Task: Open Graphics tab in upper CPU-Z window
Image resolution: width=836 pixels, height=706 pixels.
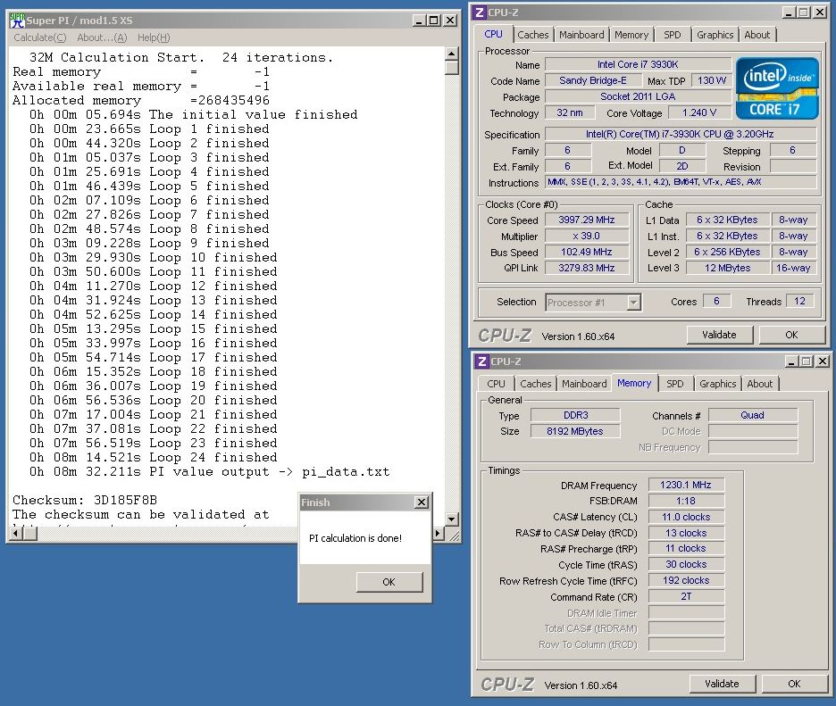Action: pyautogui.click(x=715, y=35)
